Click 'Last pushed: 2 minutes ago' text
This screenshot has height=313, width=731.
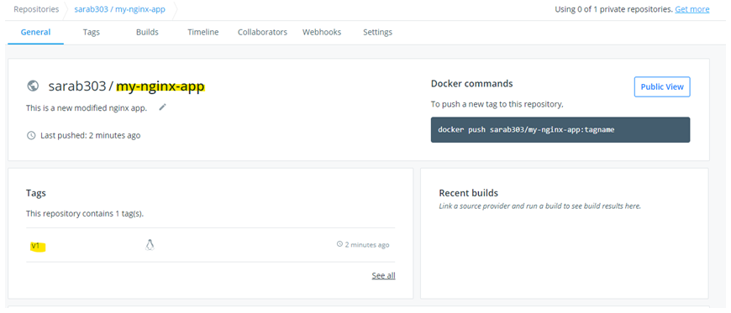pos(91,136)
